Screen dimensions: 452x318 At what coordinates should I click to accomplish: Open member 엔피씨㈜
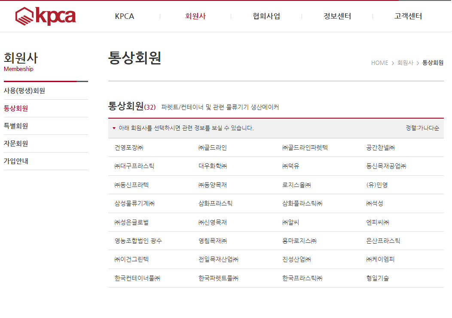[378, 222]
